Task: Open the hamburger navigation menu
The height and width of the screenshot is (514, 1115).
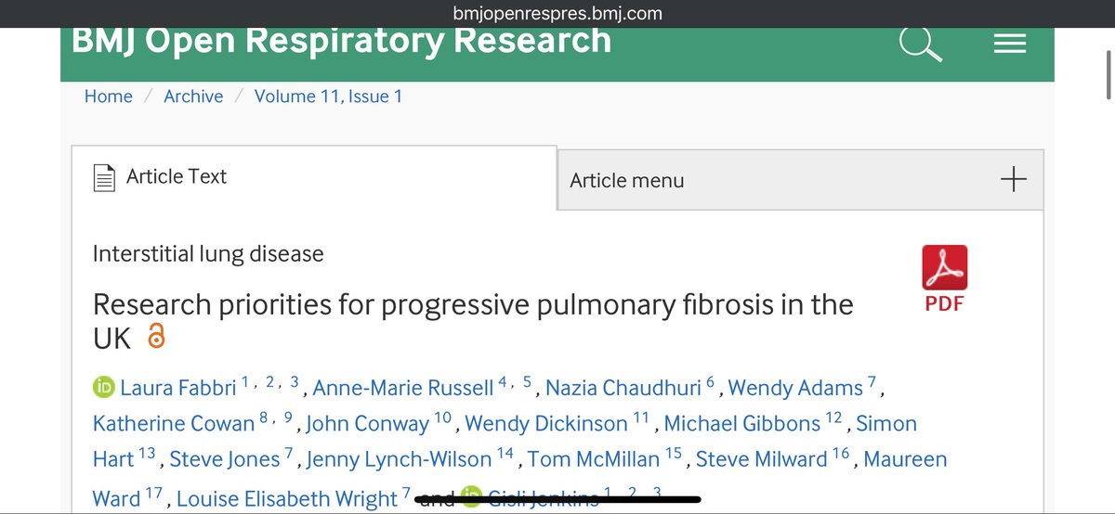Action: [1009, 44]
